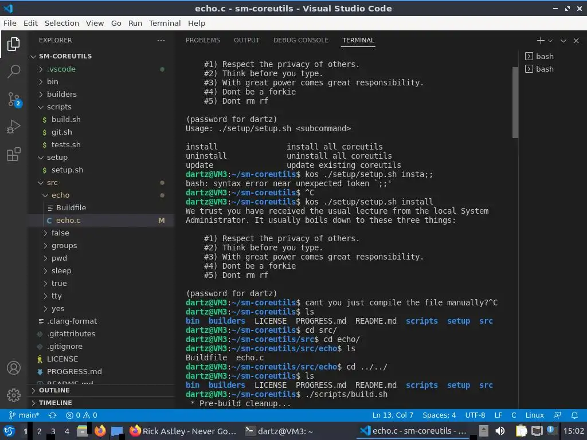
Task: Expand the groups folder
Action: [101, 245]
